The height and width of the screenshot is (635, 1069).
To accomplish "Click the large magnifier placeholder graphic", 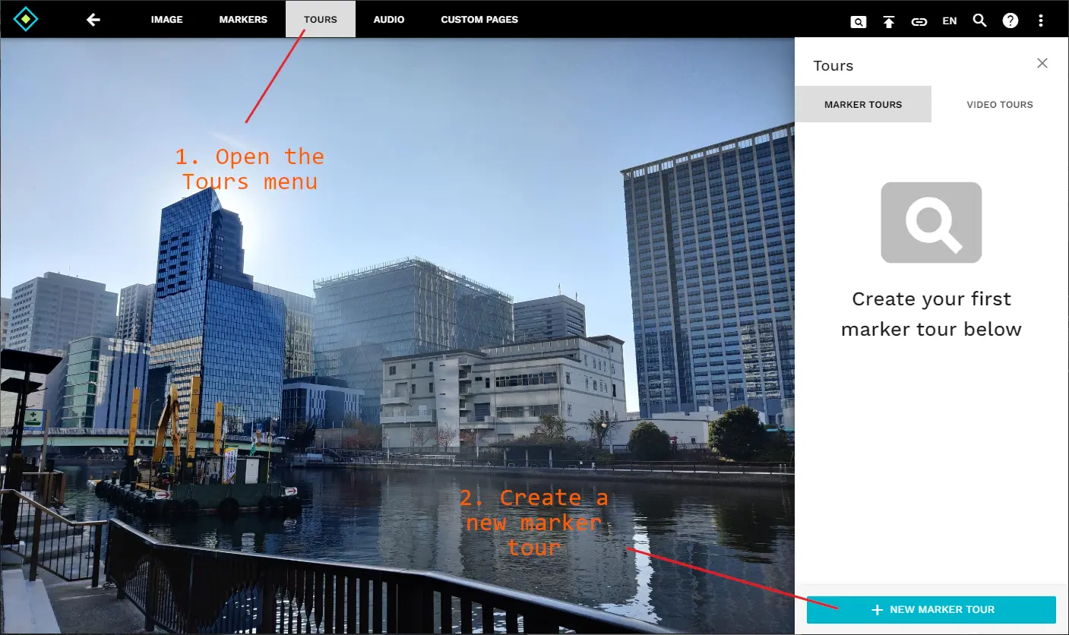I will (931, 223).
